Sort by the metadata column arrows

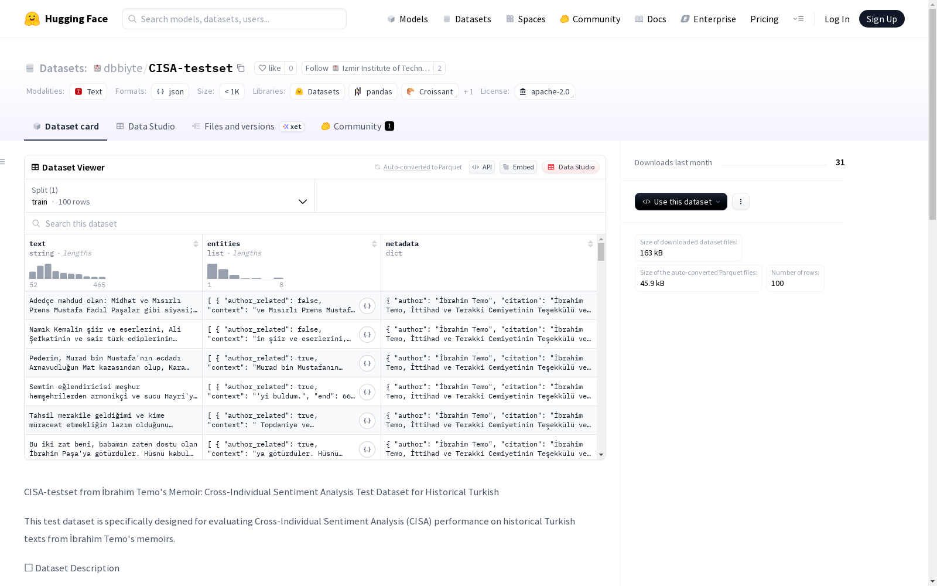click(590, 244)
